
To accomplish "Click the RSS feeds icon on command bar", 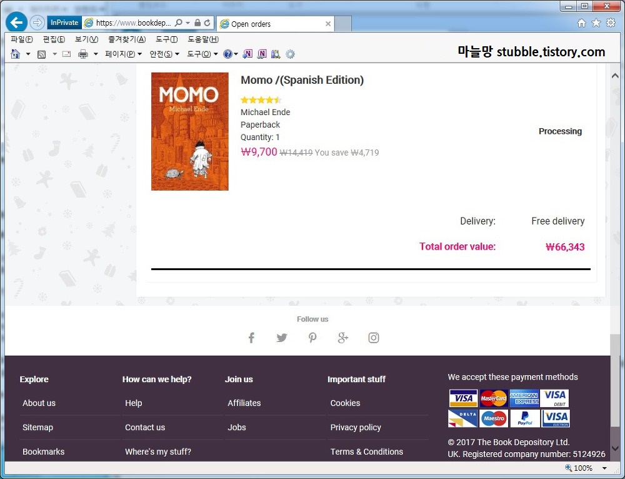I will 41,54.
